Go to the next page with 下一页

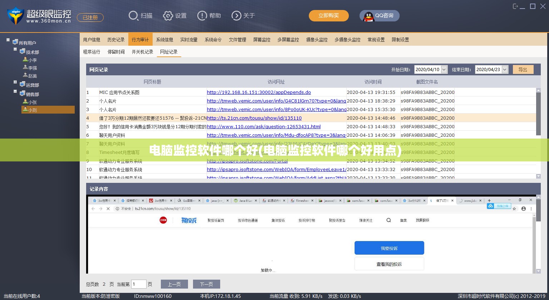[207, 284]
